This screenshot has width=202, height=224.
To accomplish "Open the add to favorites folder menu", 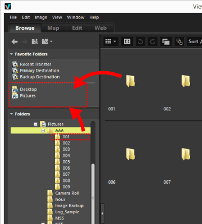I will (x=47, y=41).
